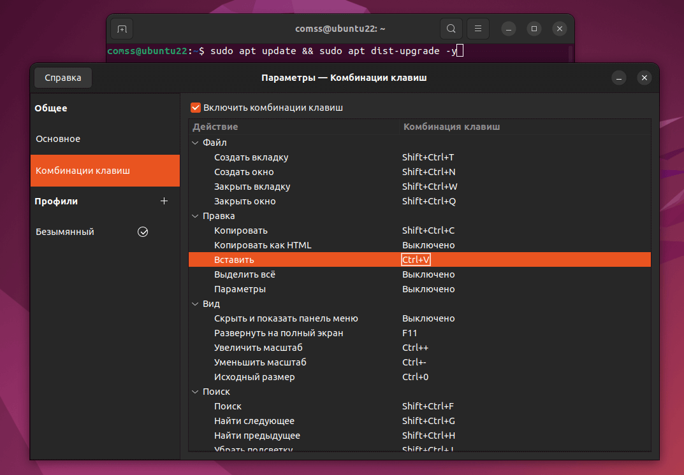Collapse the Поиск shortcut group
684x475 pixels.
pyautogui.click(x=196, y=392)
